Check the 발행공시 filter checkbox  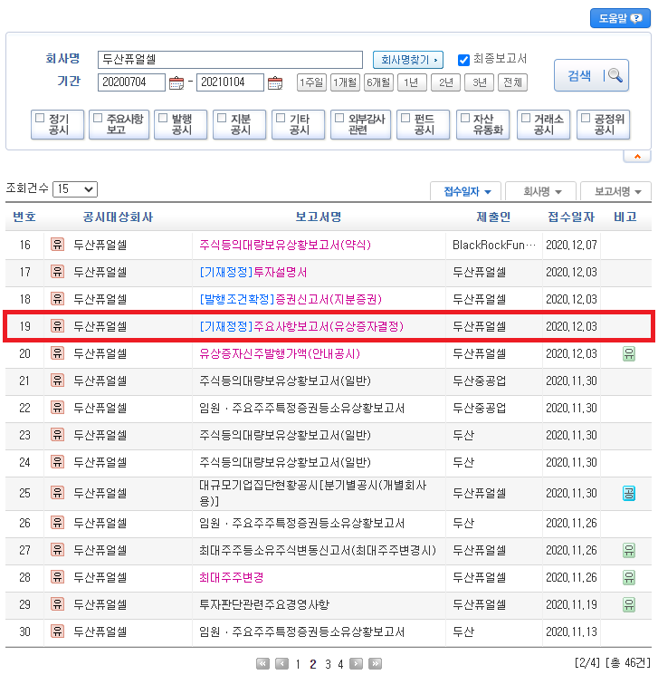163,118
